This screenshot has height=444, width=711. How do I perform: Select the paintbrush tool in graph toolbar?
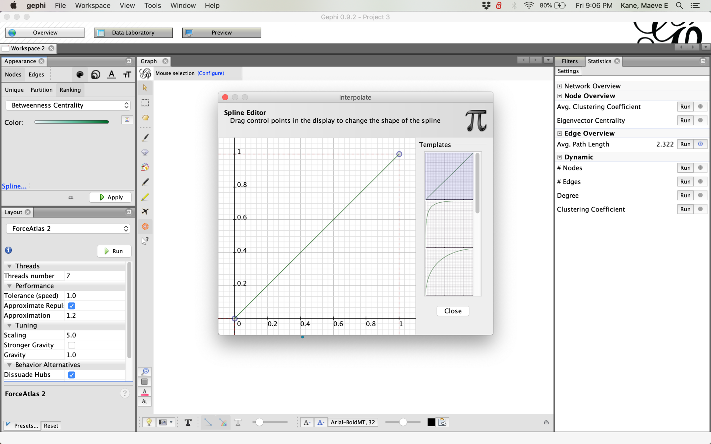click(x=145, y=137)
